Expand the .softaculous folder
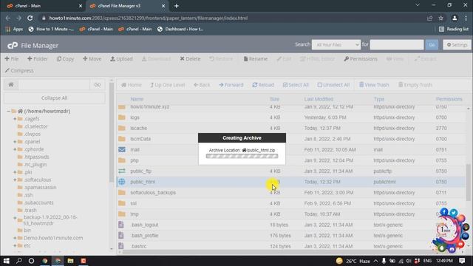This screenshot has height=266, width=473. pos(15,180)
